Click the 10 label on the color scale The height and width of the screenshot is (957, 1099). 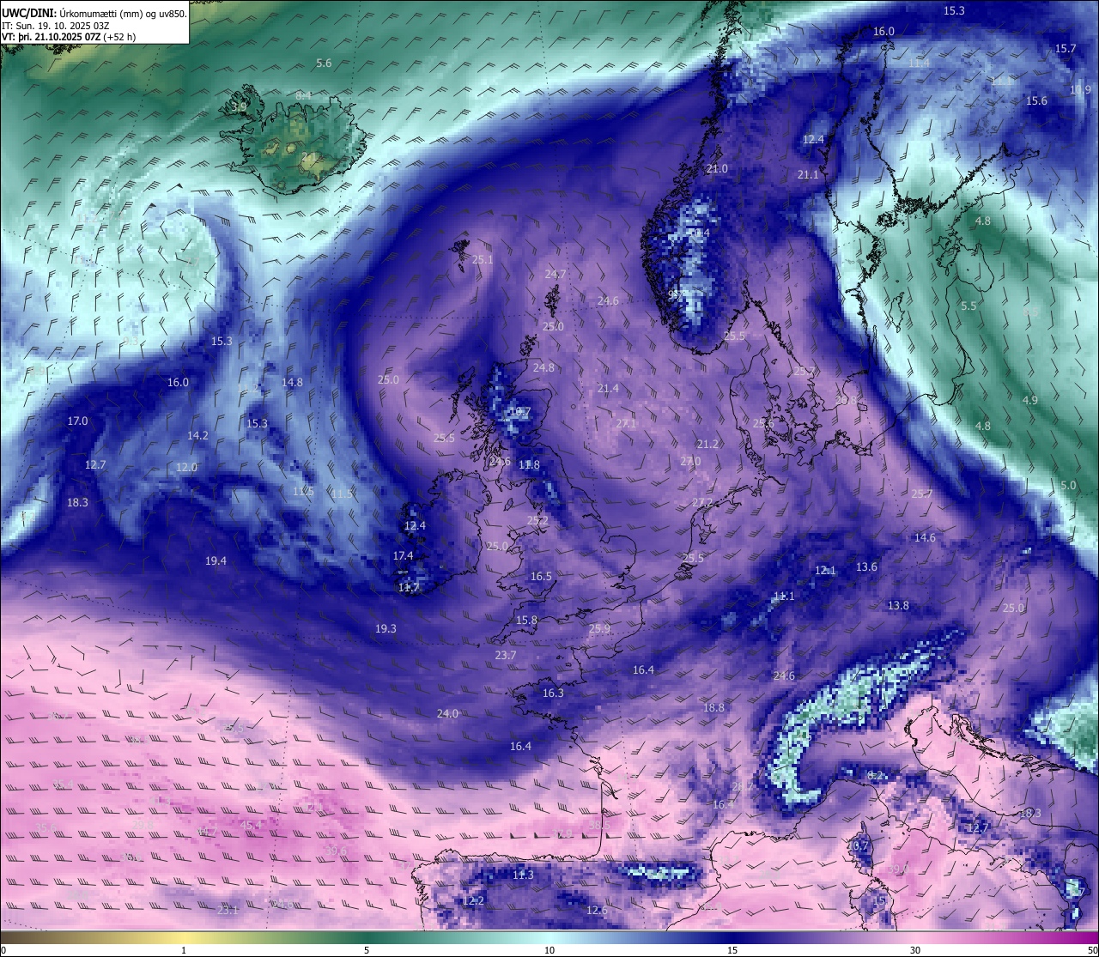549,950
